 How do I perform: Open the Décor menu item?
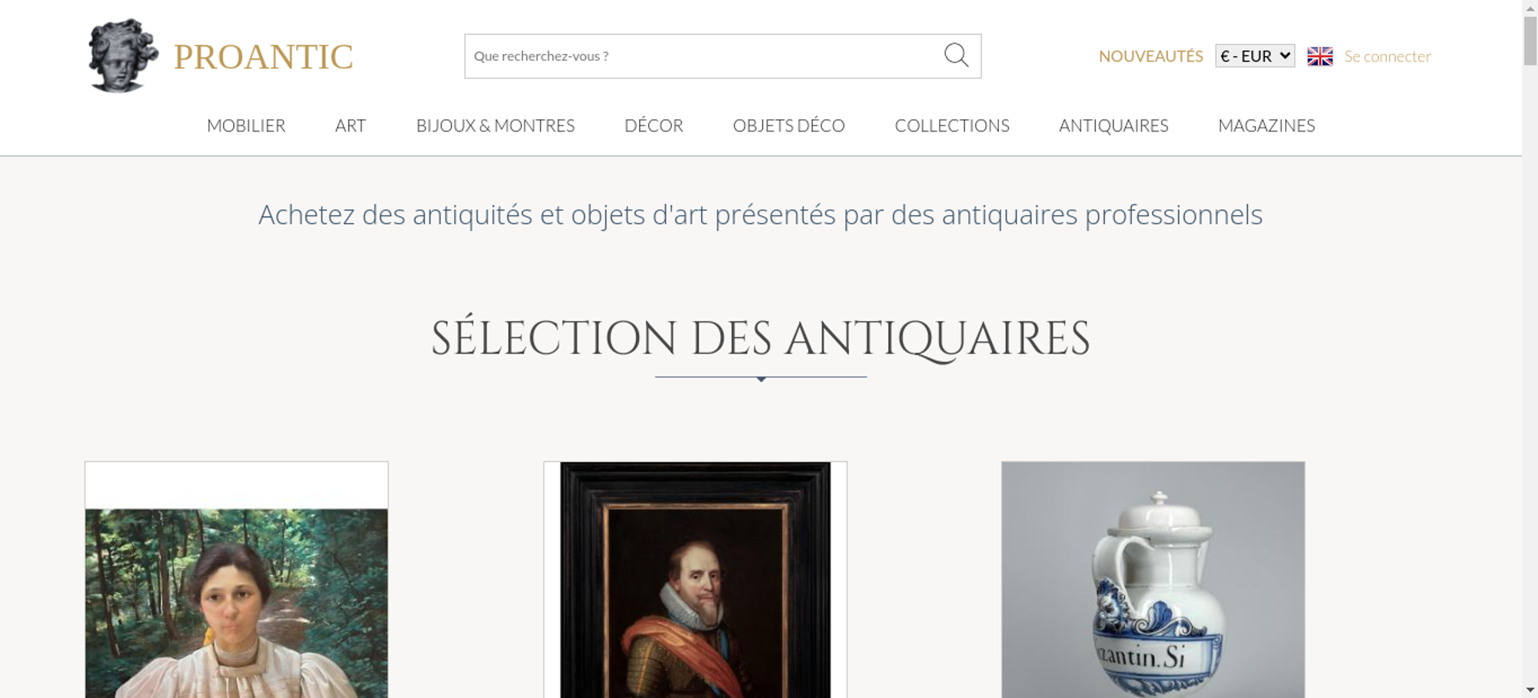tap(654, 125)
